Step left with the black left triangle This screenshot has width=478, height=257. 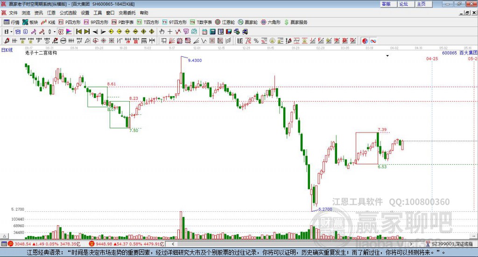coord(95,32)
